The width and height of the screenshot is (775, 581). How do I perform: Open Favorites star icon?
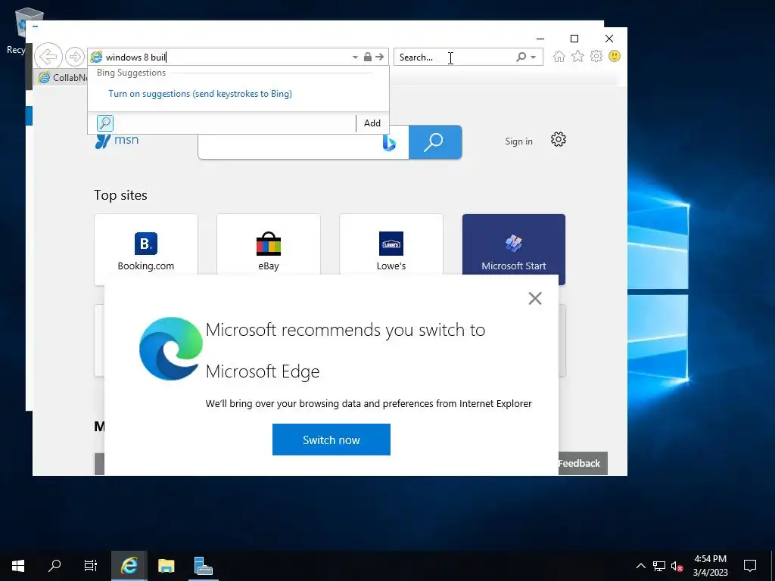tap(577, 56)
